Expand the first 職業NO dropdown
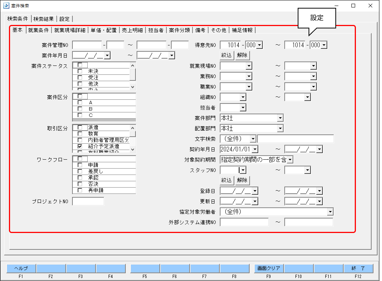 coord(249,87)
